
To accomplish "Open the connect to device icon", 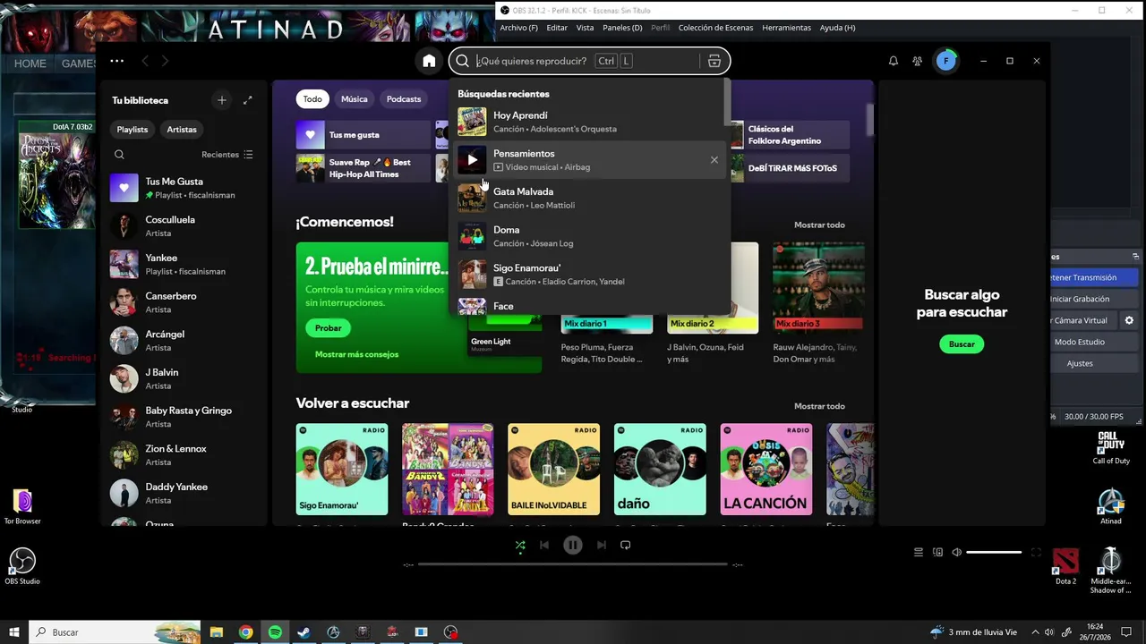I will (937, 553).
